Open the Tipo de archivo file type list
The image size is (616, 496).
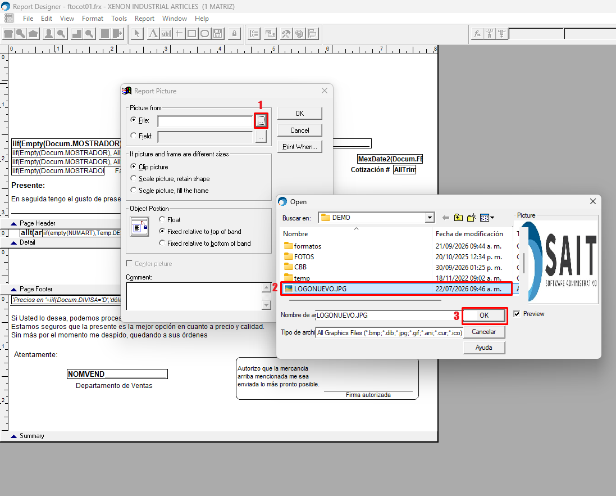[x=390, y=333]
